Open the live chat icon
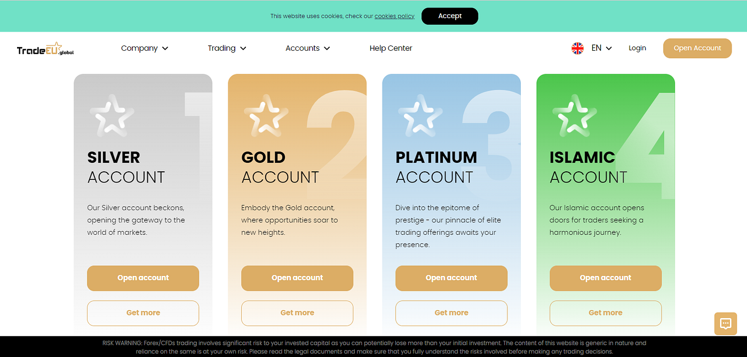Screen dimensions: 747x357 click(725, 323)
